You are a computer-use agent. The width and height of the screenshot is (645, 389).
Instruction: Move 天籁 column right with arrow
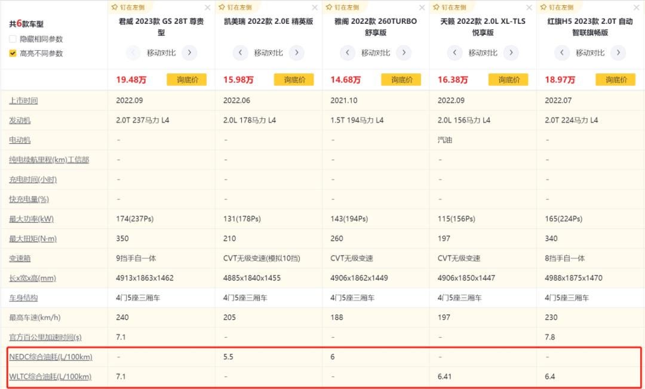click(x=511, y=53)
